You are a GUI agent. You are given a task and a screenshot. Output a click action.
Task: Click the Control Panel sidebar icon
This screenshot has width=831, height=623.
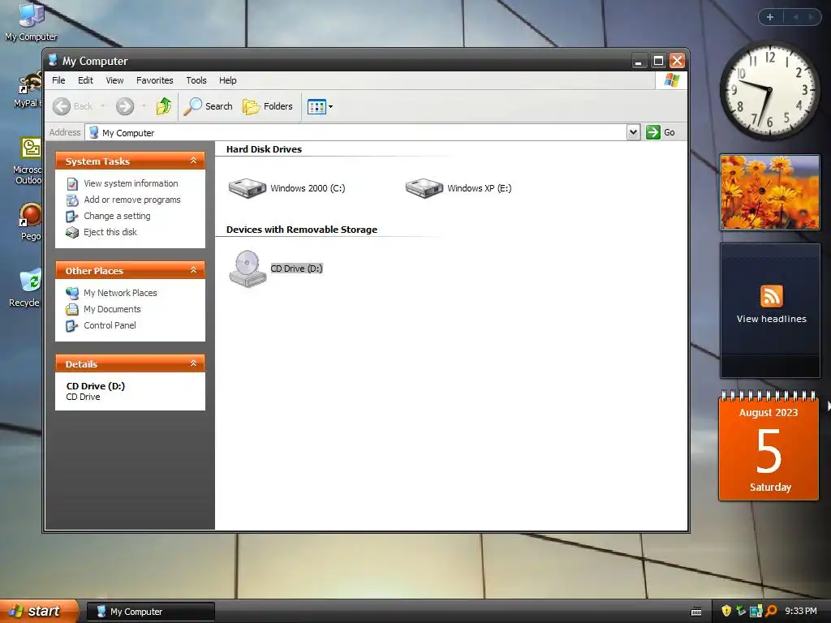pyautogui.click(x=72, y=326)
